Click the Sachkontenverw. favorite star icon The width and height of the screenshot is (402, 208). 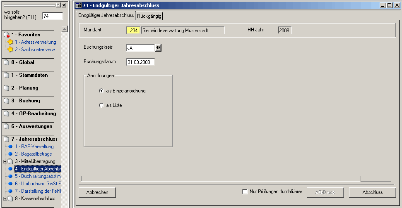click(x=10, y=50)
